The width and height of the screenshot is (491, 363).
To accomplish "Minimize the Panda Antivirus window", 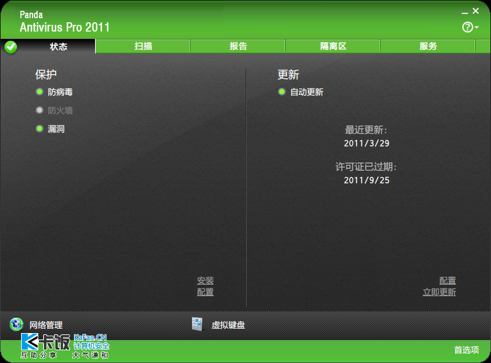I will point(465,13).
